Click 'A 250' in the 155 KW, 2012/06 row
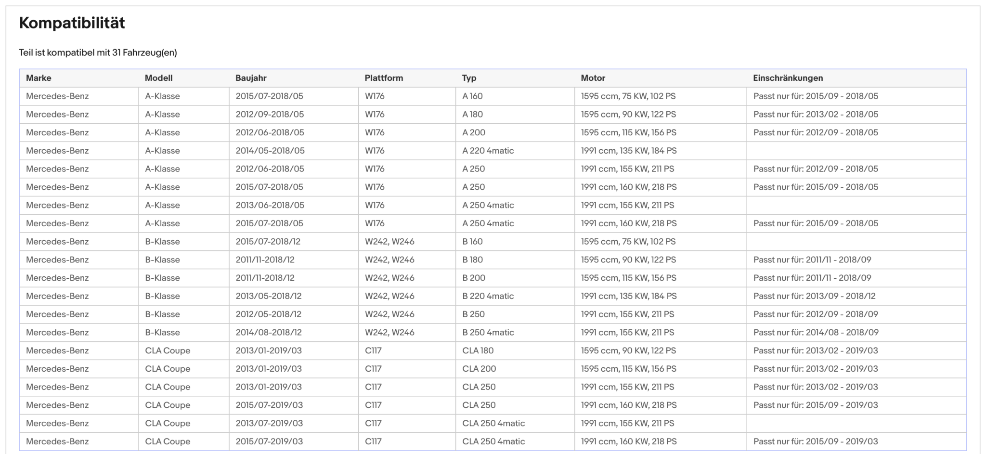Image resolution: width=986 pixels, height=454 pixels. click(x=473, y=169)
